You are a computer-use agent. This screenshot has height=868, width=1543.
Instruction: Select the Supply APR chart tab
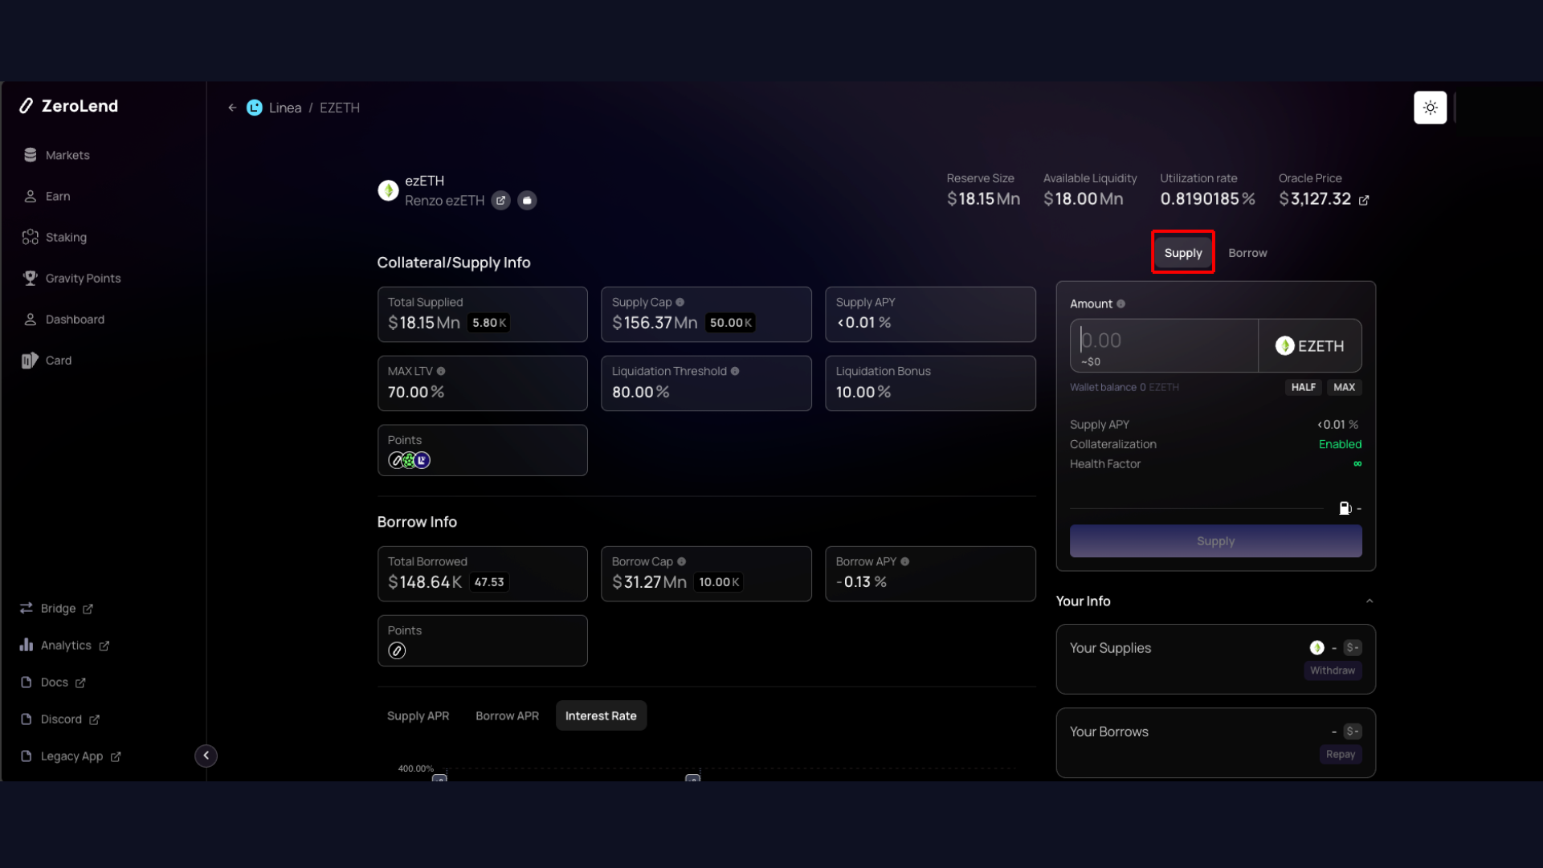click(x=418, y=715)
